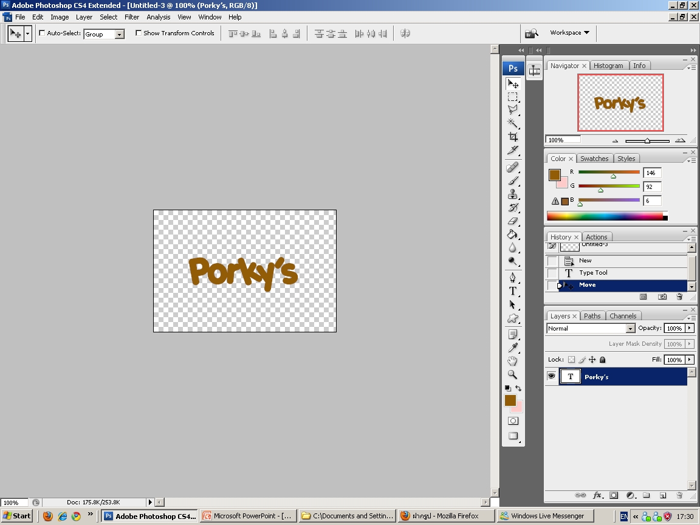Select the Hand tool

[x=513, y=361]
